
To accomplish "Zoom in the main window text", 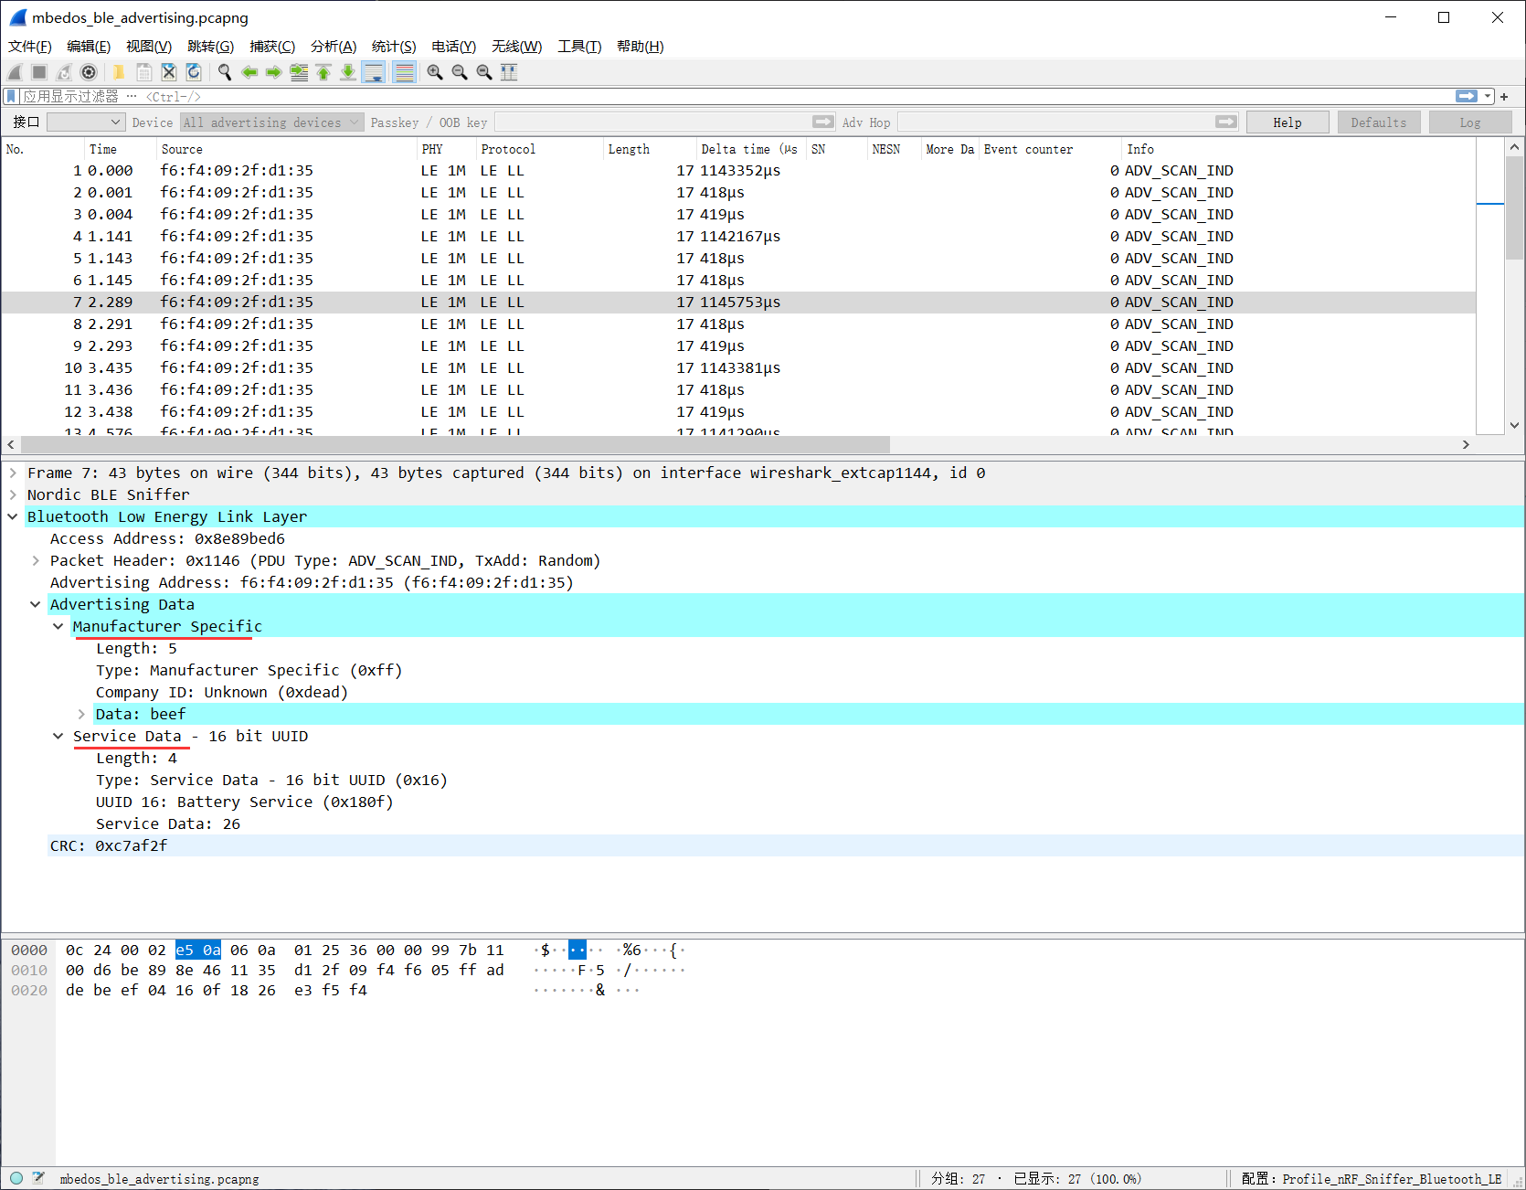I will coord(435,72).
